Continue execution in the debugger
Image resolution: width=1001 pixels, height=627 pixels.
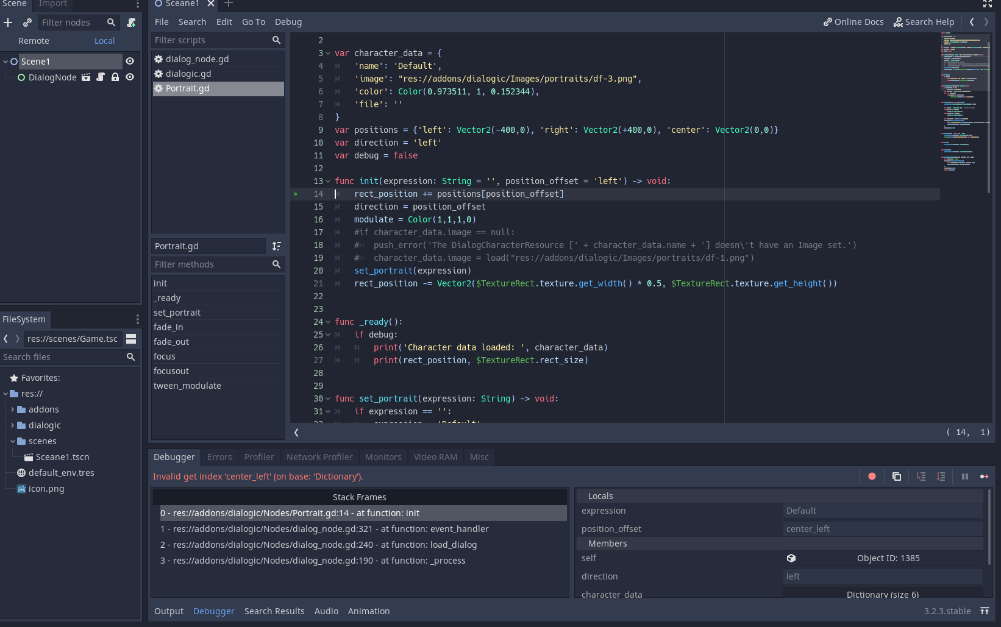click(985, 476)
